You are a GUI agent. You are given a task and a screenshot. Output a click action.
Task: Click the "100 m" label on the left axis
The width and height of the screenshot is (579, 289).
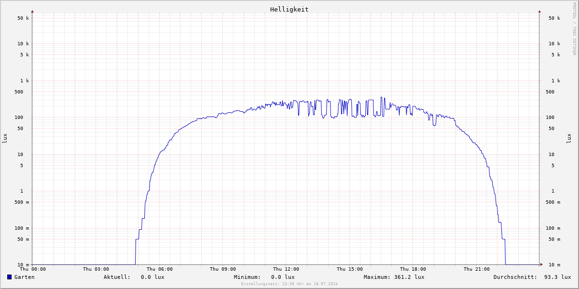tap(22, 228)
